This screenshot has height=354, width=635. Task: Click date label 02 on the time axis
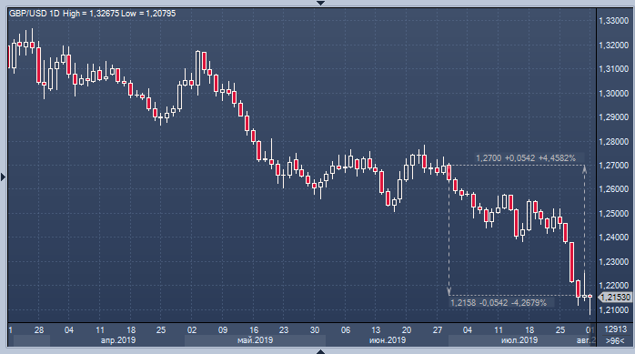pos(192,329)
